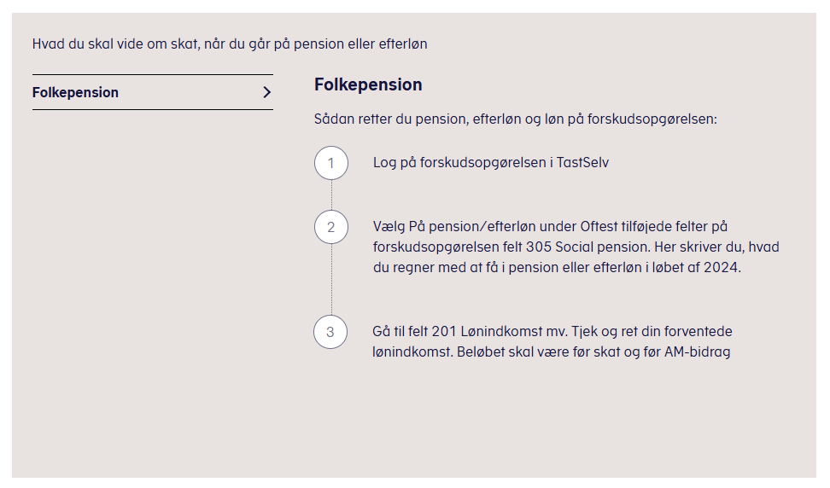830x488 pixels.
Task: Click the chevron arrow beside Folkepension
Action: (266, 92)
